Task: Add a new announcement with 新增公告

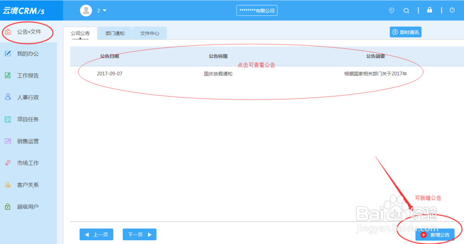Action: click(435, 235)
